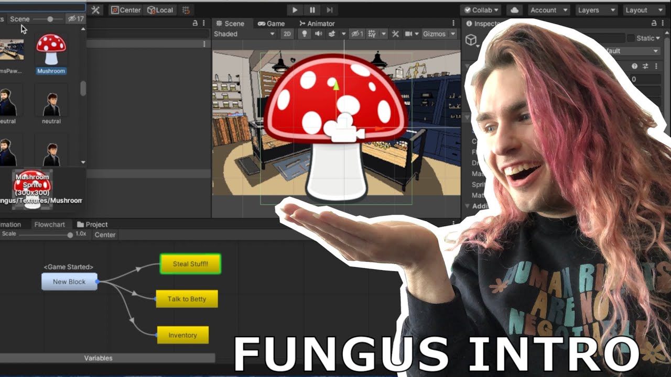Image resolution: width=671 pixels, height=377 pixels.
Task: Select the Scene tab in object picker
Action: pyautogui.click(x=20, y=19)
